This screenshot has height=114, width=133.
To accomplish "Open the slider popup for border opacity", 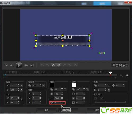I will (x=87, y=89).
